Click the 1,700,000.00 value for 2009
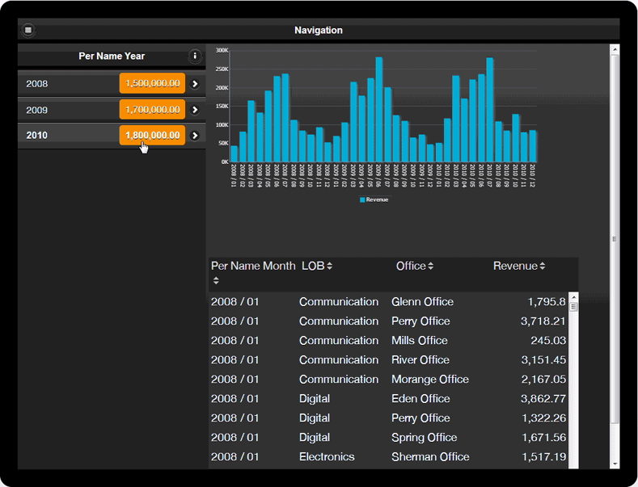Screen dimensions: 638x487 (152, 110)
